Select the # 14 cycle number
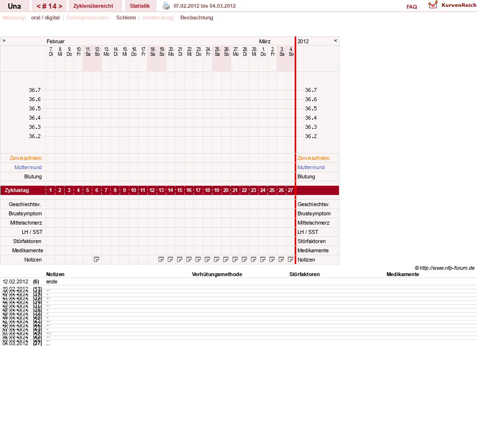 tap(49, 6)
